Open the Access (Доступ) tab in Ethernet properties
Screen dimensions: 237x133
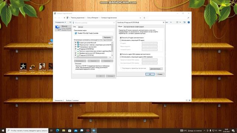point(81,27)
